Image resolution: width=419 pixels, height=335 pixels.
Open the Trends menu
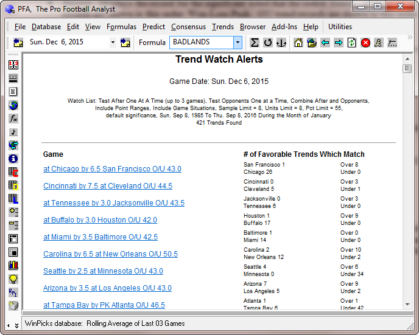(223, 27)
